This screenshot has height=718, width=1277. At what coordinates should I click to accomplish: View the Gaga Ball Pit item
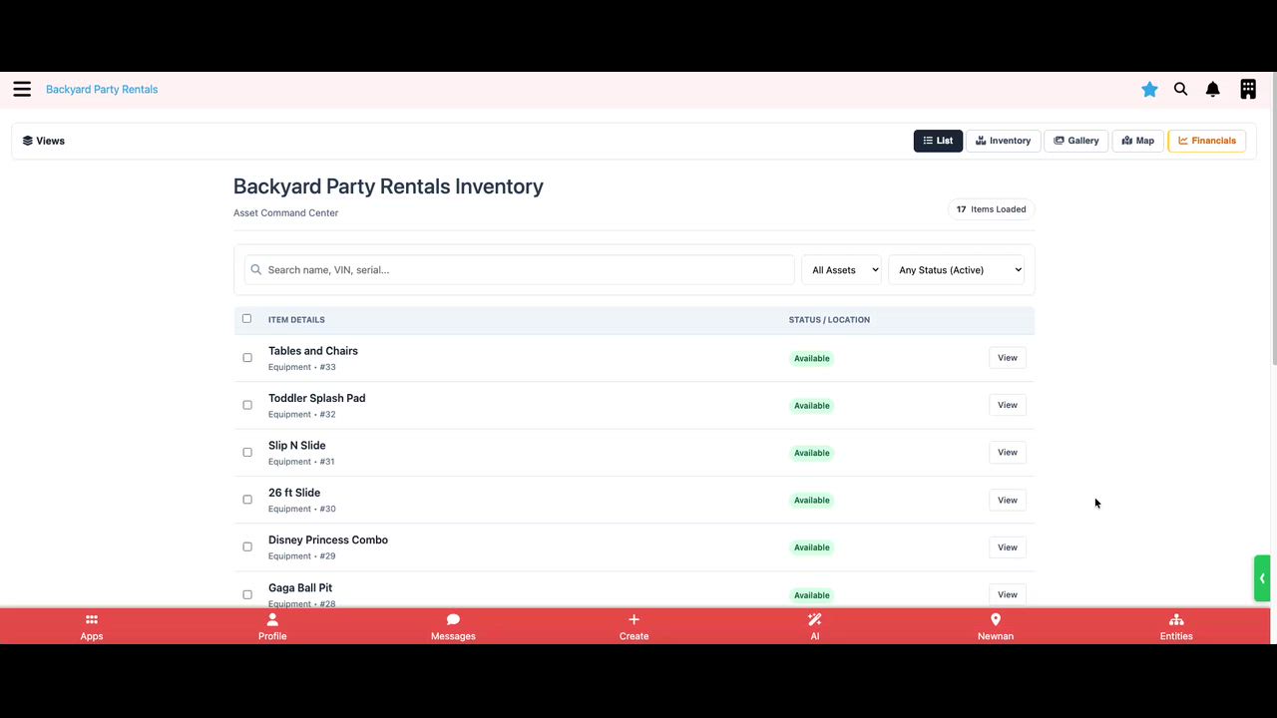tap(1008, 594)
